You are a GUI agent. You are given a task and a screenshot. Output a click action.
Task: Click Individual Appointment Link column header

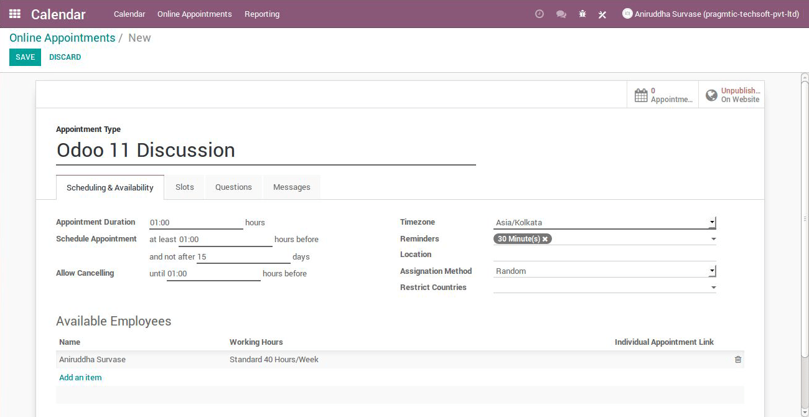click(664, 342)
